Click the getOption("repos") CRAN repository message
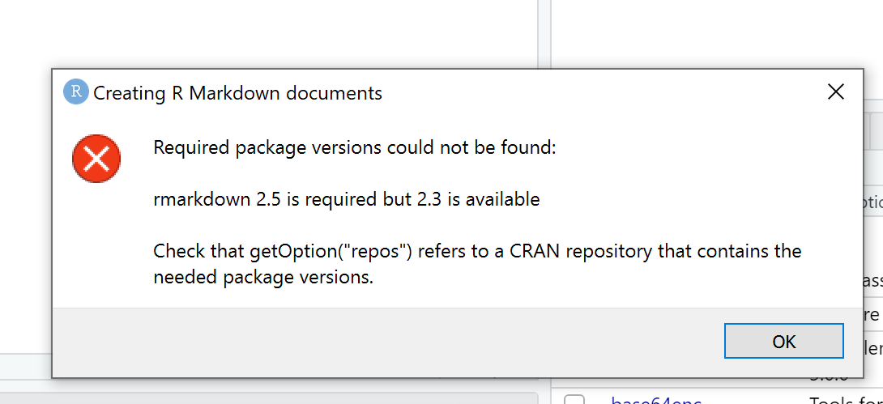This screenshot has height=404, width=883. coord(477,250)
